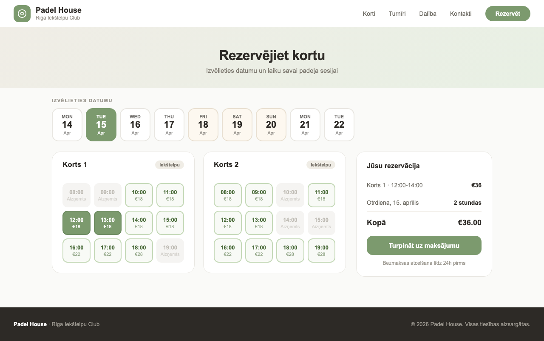This screenshot has height=341, width=544.
Task: Click the Padel House title text
Action: (x=59, y=10)
